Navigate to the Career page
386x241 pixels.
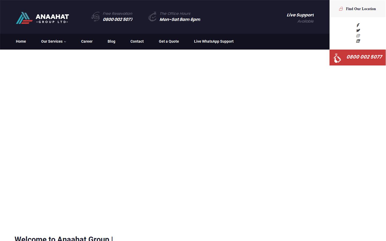87,42
